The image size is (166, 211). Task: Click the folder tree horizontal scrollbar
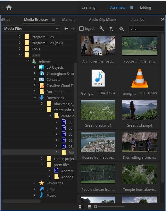[21, 201]
